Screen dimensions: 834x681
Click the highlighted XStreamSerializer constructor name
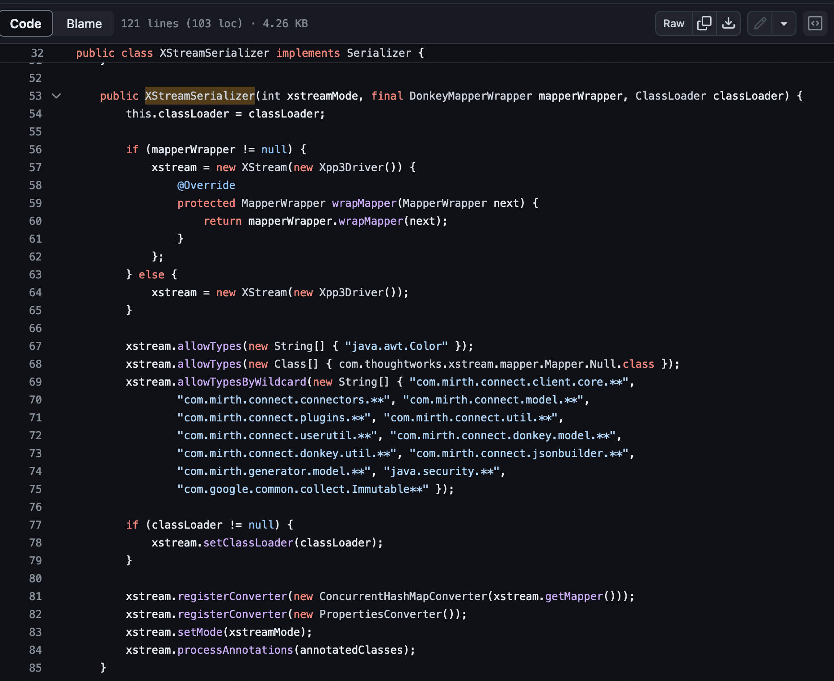[x=200, y=96]
